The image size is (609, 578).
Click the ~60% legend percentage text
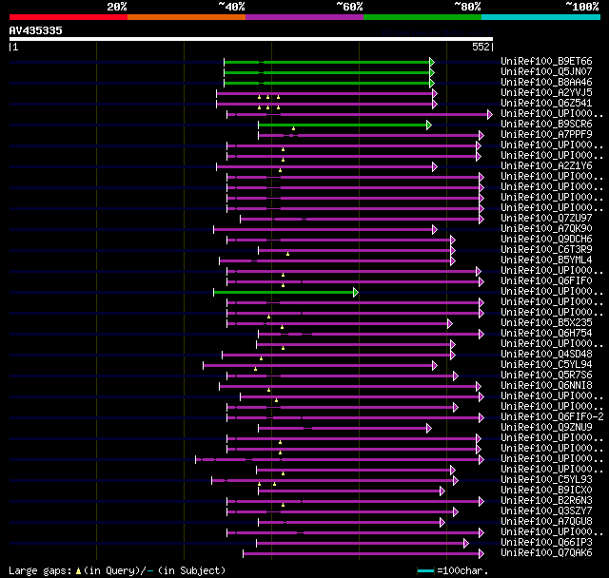tap(349, 7)
